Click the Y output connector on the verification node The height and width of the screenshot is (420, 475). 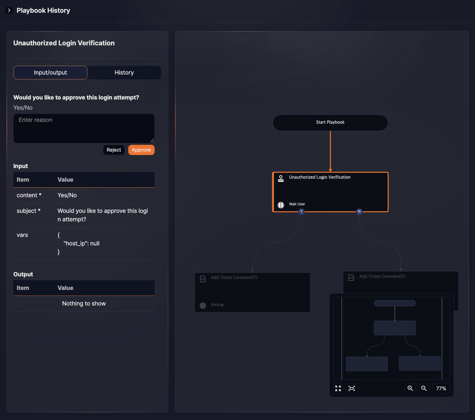coord(302,212)
